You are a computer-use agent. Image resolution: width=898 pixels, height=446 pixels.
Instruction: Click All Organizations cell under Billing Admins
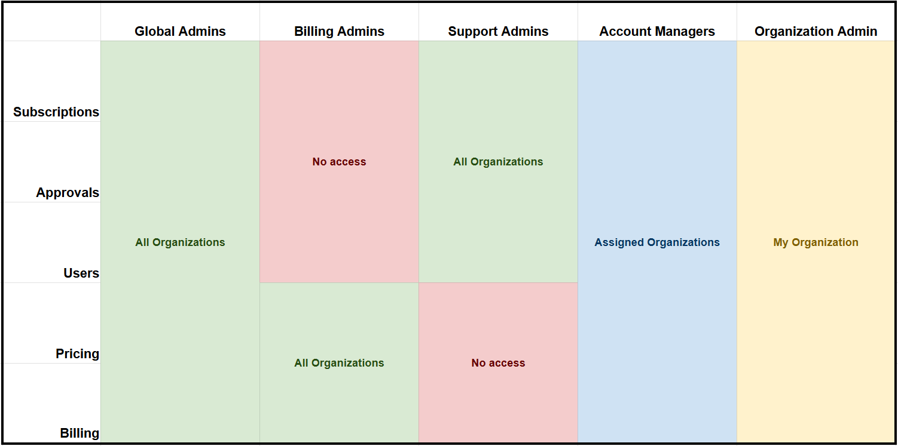coord(339,363)
